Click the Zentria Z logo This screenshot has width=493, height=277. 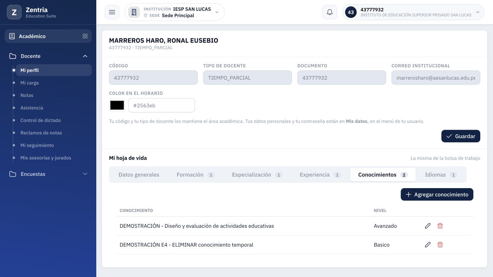tap(14, 12)
